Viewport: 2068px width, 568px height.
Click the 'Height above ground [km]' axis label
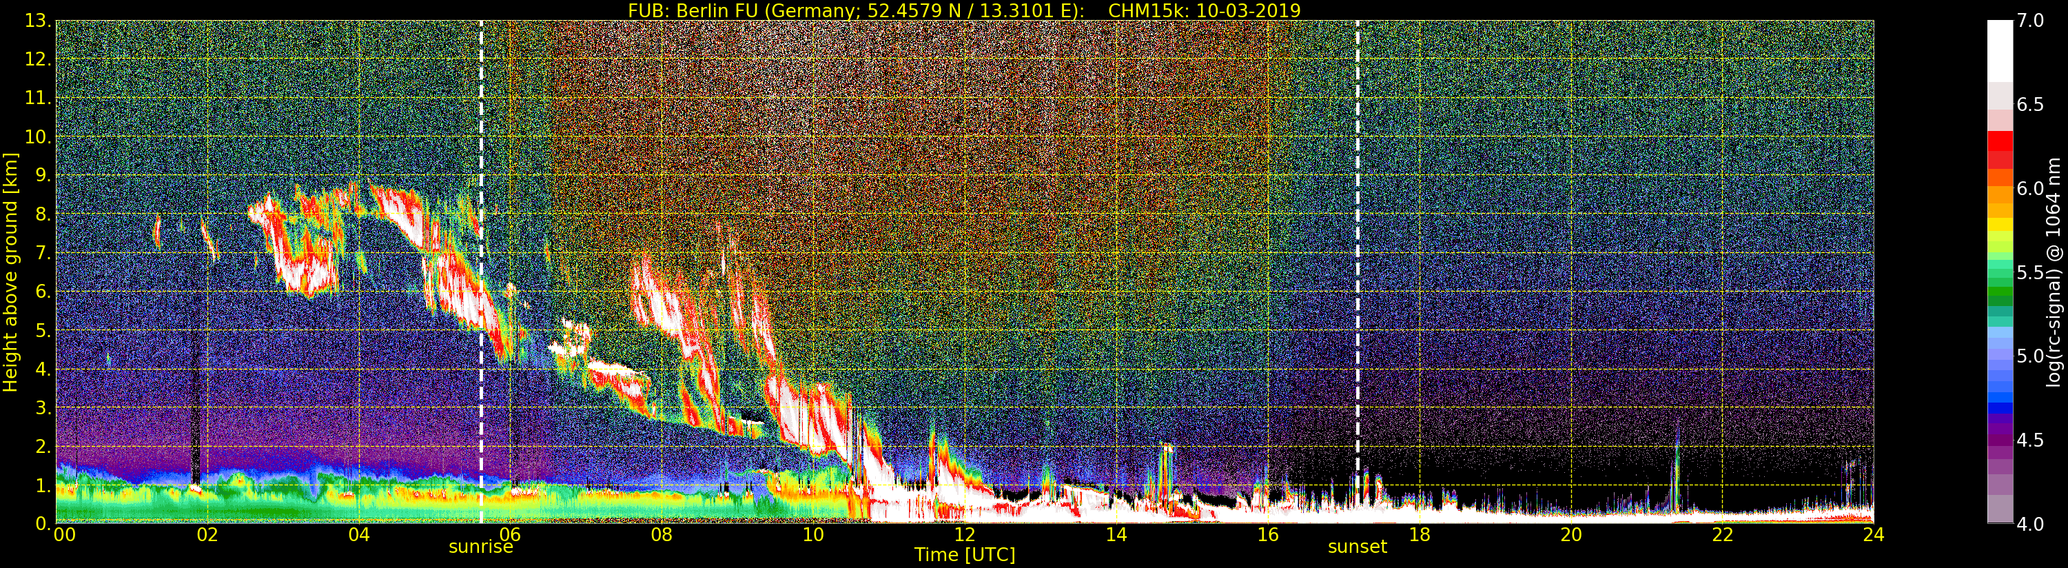[10, 272]
